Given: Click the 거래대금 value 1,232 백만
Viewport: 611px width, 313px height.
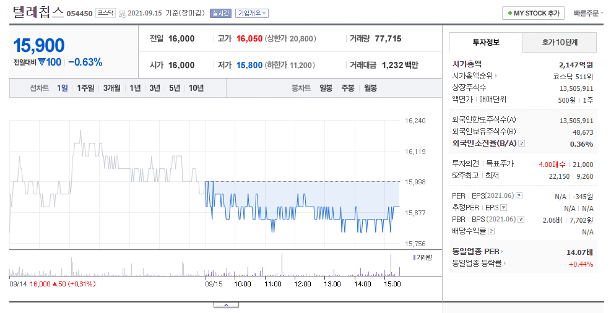Looking at the screenshot, I should click(400, 66).
